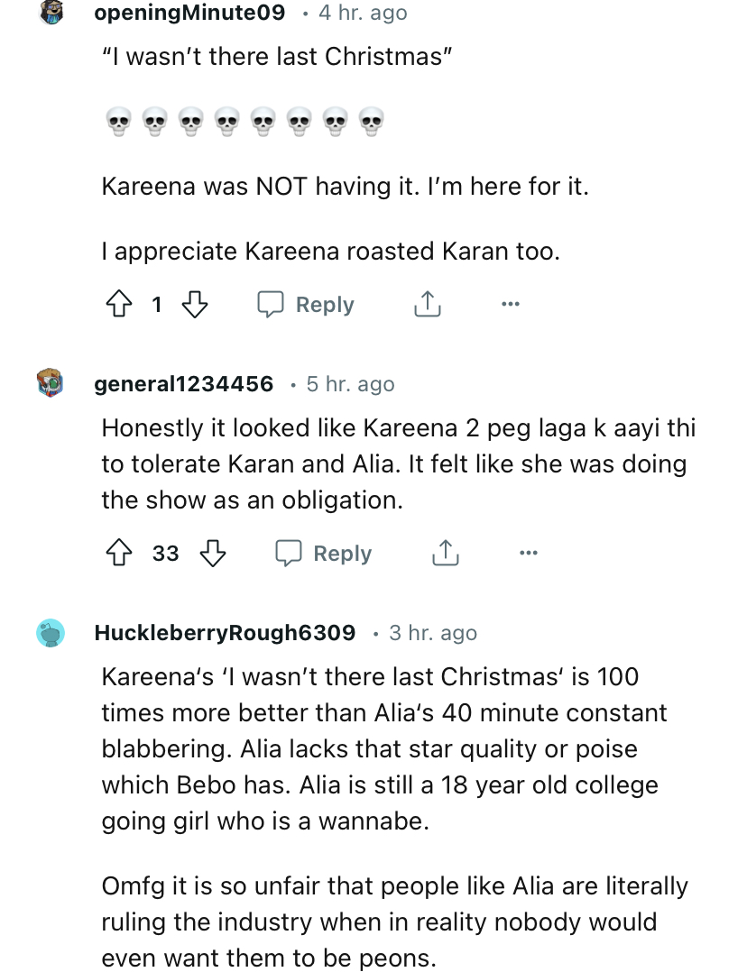Click the '3 hr. ago' timestamp

pyautogui.click(x=433, y=633)
